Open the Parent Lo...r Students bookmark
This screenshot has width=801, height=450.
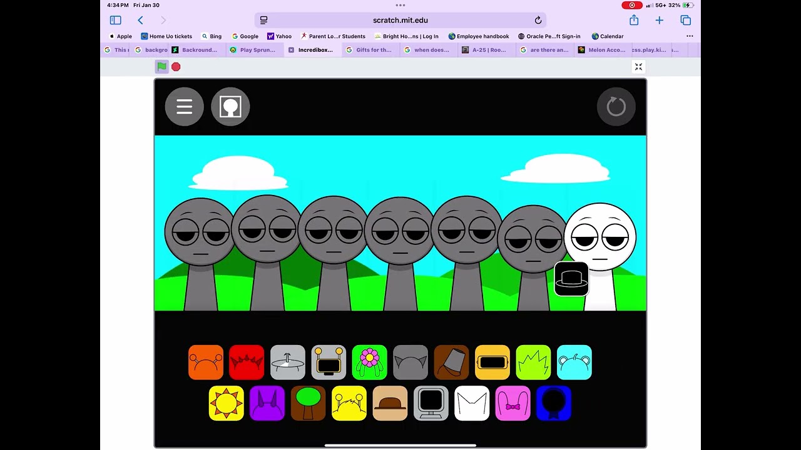pos(333,36)
